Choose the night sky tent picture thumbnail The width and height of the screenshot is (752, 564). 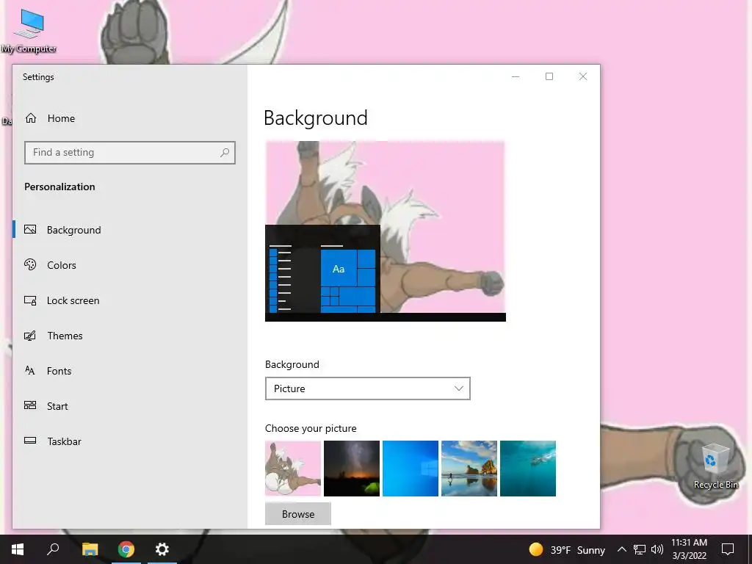[x=352, y=468]
